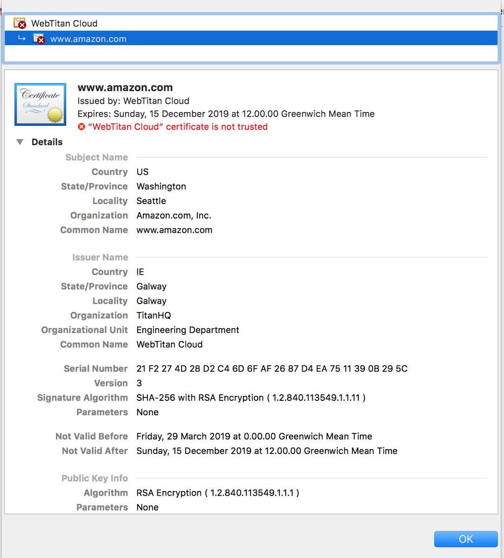This screenshot has height=558, width=504.
Task: Click the Signature Algorithm field label
Action: (x=82, y=398)
